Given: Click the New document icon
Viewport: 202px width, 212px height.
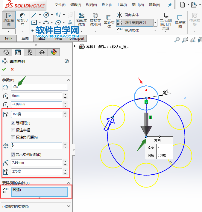Looking at the screenshot, I should coord(183,5).
